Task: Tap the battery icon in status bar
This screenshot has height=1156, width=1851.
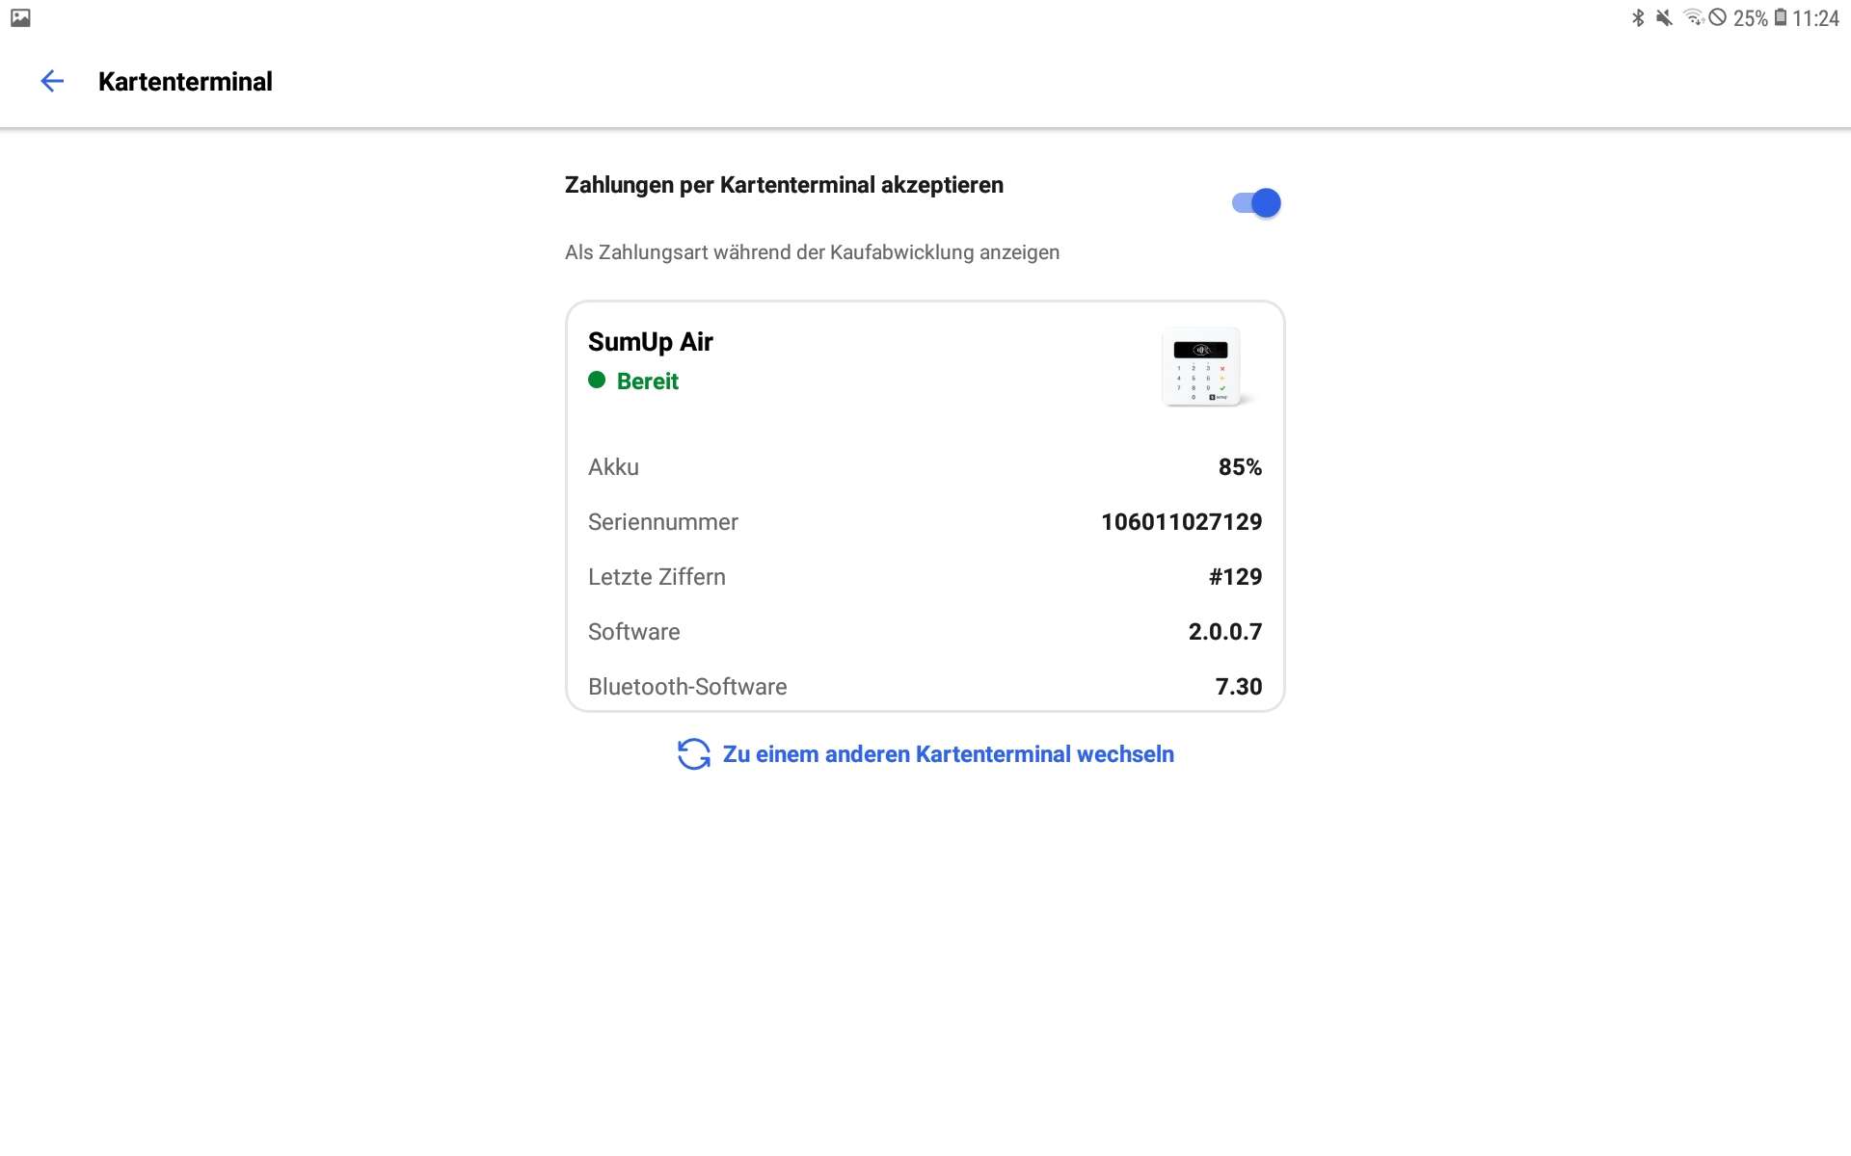Action: point(1781,18)
